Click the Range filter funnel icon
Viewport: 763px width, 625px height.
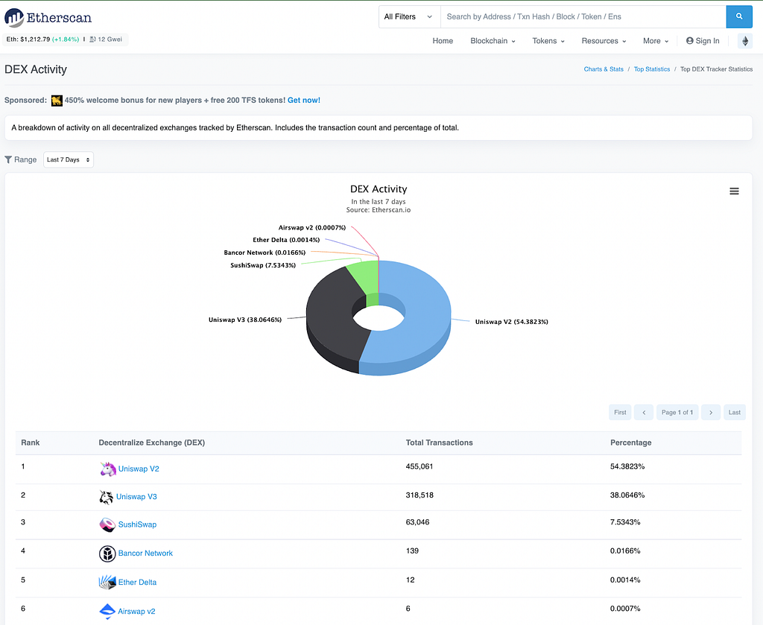coord(8,159)
